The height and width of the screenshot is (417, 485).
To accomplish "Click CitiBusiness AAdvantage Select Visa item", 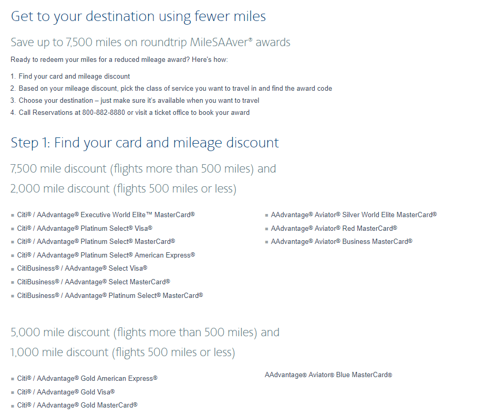I will tap(82, 269).
